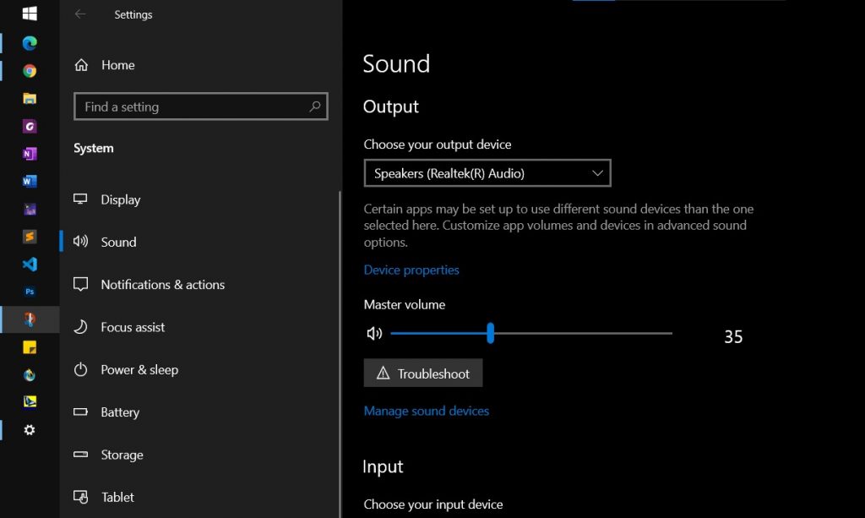Click the Settings gear taskbar icon
The width and height of the screenshot is (865, 518).
pyautogui.click(x=30, y=430)
